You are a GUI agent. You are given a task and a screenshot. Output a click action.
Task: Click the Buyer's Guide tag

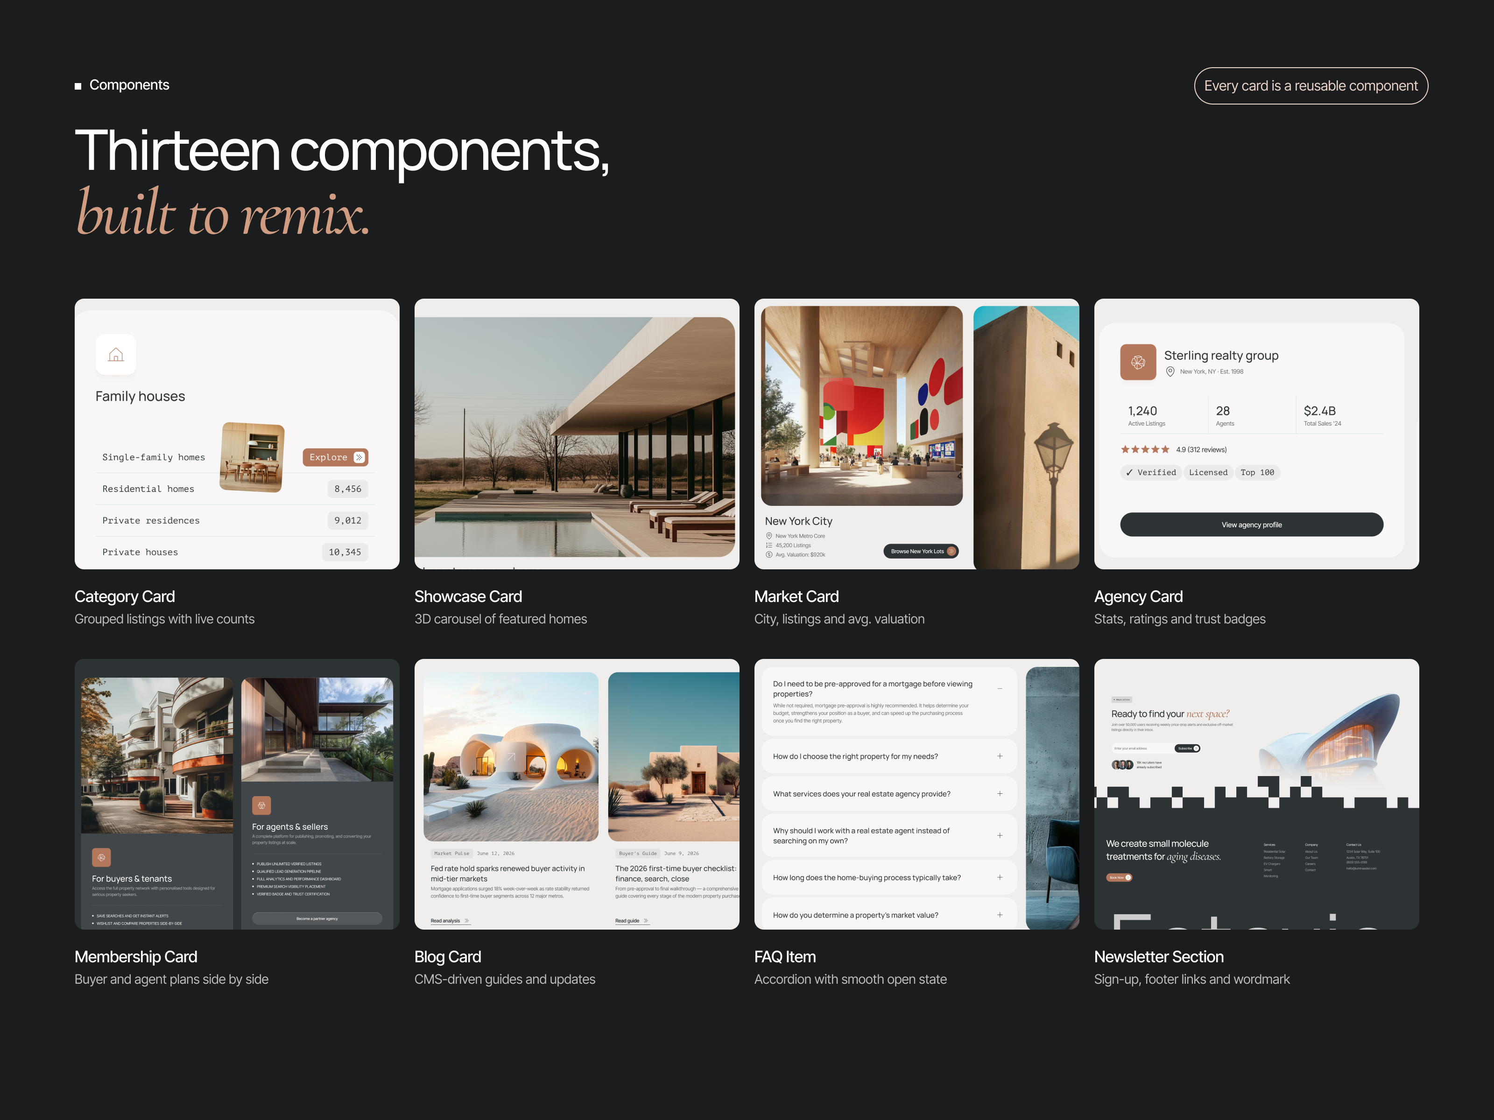point(638,854)
